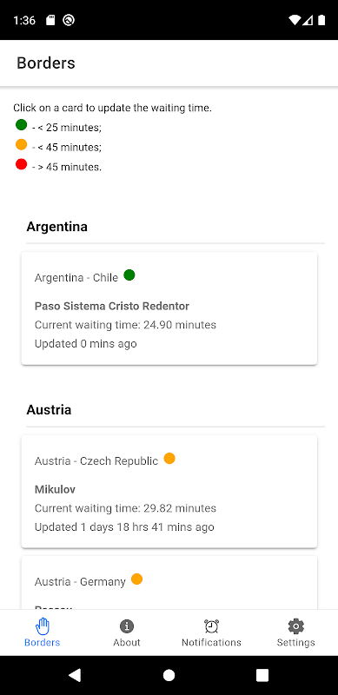Tap the red legend dot

22,164
